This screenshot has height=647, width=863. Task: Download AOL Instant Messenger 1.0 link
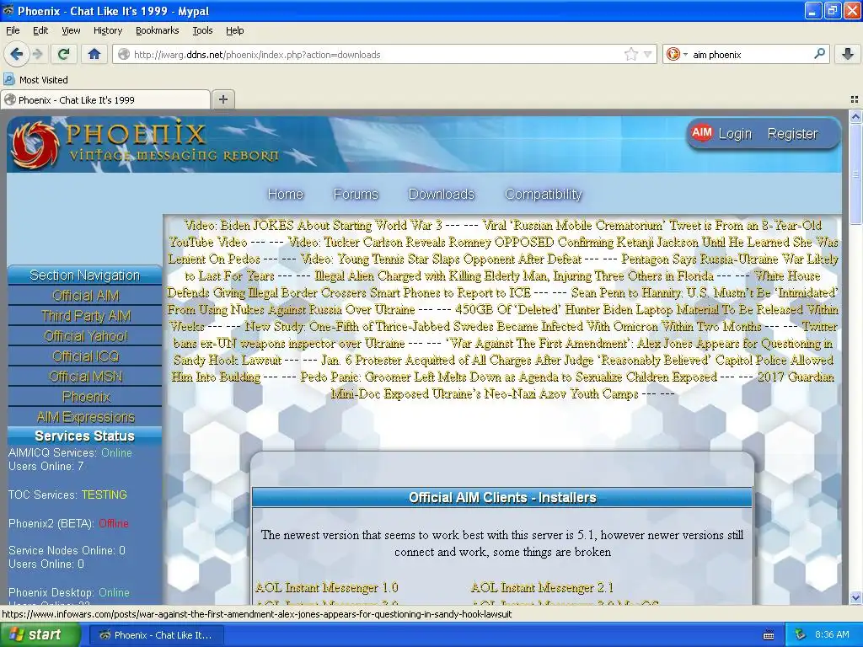(x=326, y=587)
